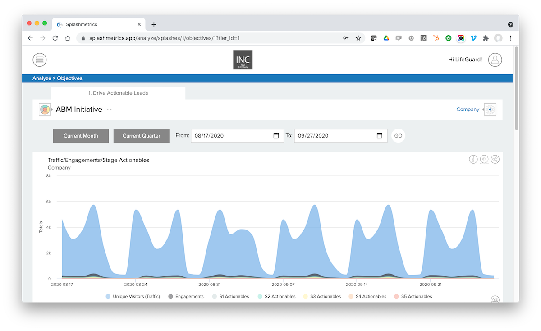Open the user profile avatar
Image resolution: width=541 pixels, height=331 pixels.
click(495, 60)
